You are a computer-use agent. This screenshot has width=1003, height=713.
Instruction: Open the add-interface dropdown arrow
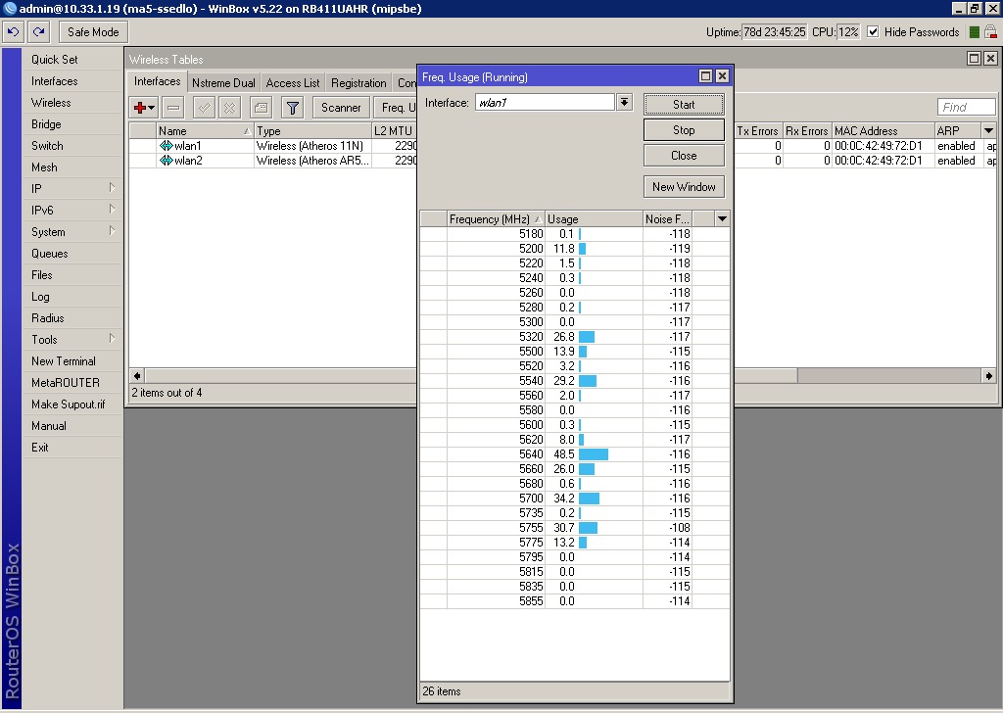click(x=152, y=108)
